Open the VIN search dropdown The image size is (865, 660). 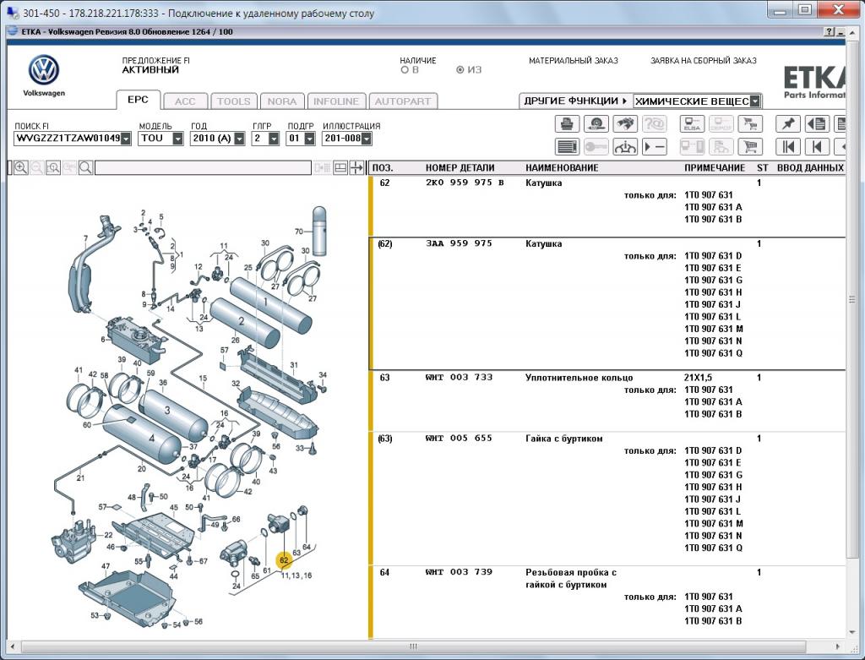click(x=127, y=139)
